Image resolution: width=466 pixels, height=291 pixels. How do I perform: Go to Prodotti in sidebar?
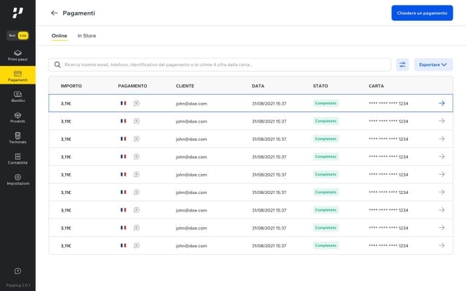(x=18, y=117)
